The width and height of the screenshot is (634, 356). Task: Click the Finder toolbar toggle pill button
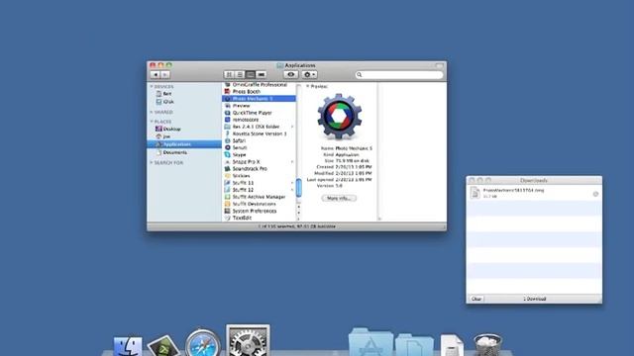pos(440,65)
